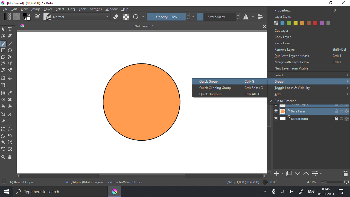Select the Freehand Brush tool
This screenshot has height=197, width=350.
tap(3, 44)
